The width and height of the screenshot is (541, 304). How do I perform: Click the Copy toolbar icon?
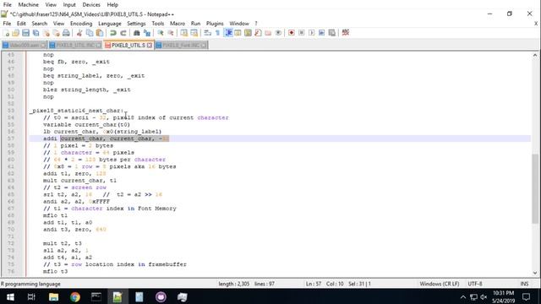90,33
